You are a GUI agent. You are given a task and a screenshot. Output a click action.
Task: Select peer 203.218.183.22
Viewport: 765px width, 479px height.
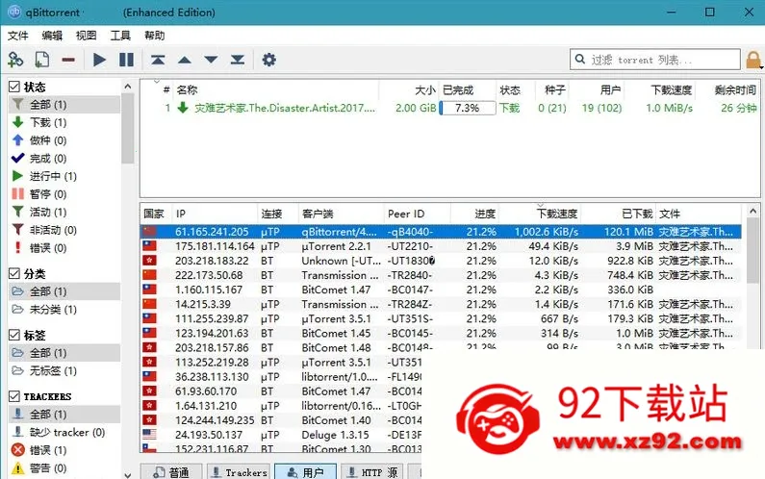[x=441, y=261]
